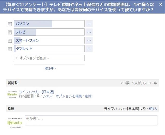Click the lifehacker logo beside comment box
The width and height of the screenshot is (165, 135).
[15, 122]
